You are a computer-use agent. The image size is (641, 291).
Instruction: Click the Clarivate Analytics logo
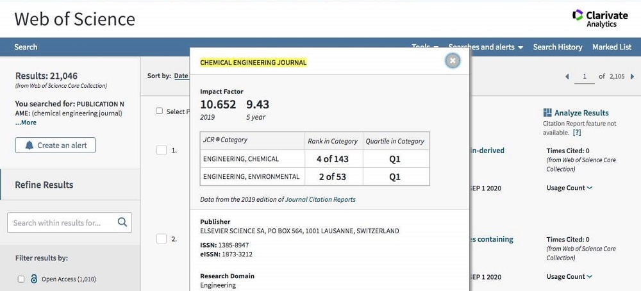594,19
